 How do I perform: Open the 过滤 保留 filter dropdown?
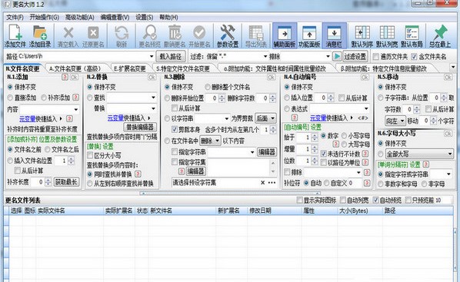pyautogui.click(x=265, y=56)
